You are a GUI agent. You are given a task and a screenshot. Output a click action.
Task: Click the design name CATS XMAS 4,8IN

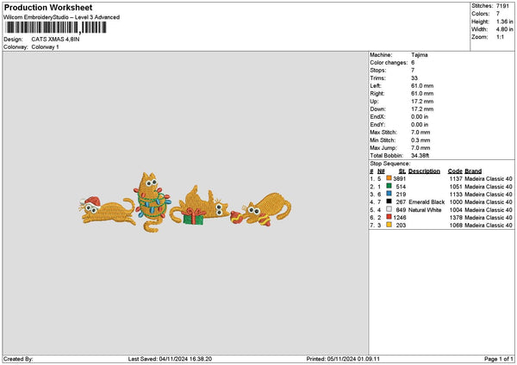[x=55, y=40]
